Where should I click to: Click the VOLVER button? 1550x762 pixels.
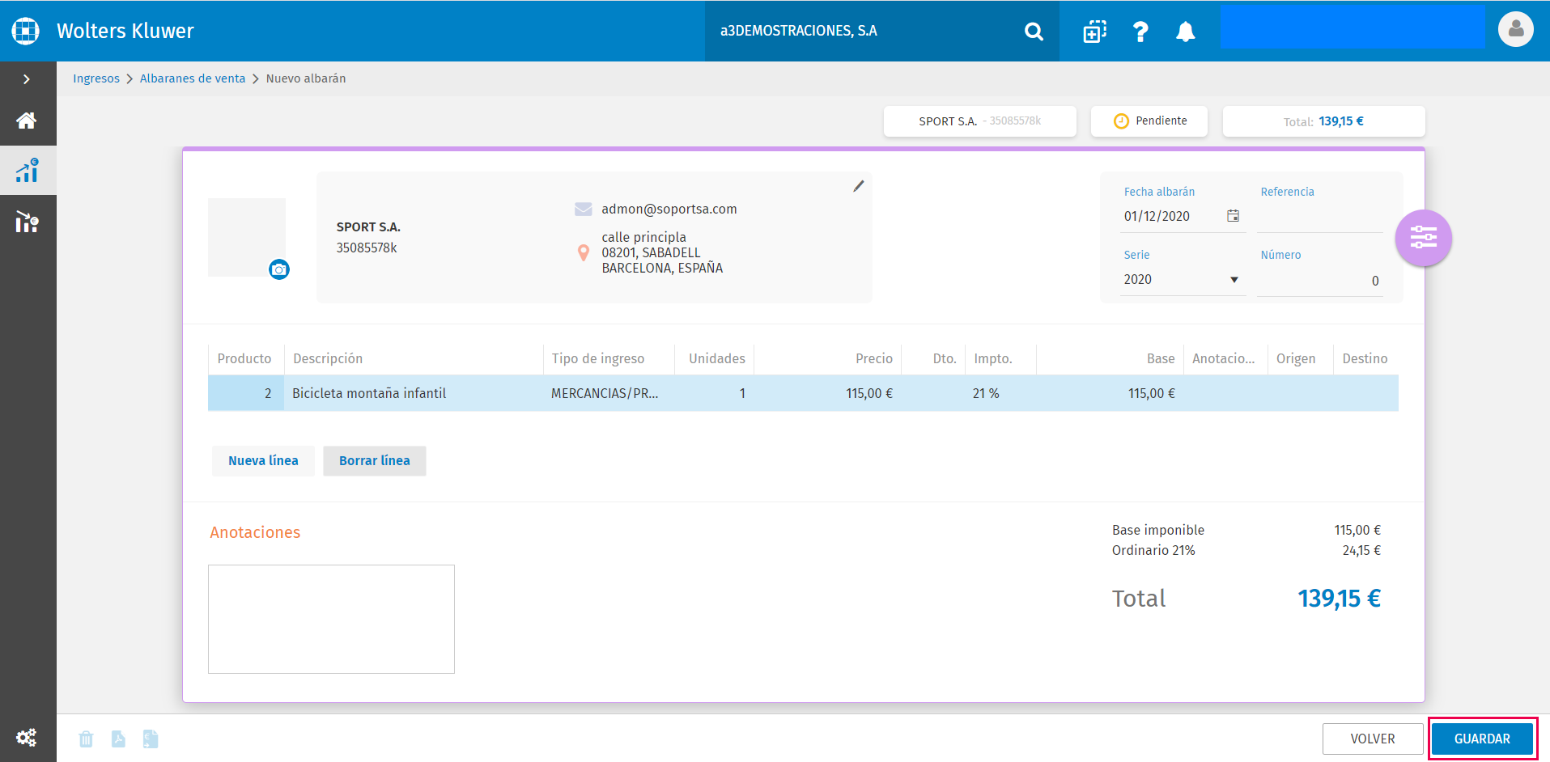coord(1373,739)
